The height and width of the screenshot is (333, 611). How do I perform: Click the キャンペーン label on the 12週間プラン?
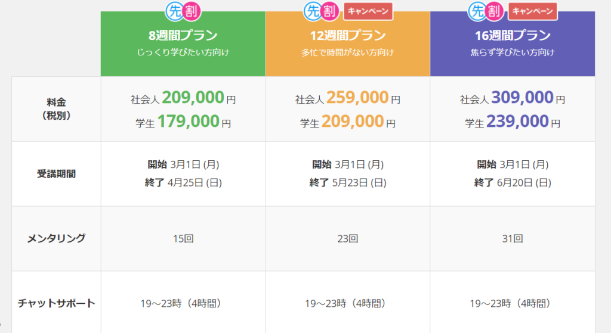[x=368, y=11]
